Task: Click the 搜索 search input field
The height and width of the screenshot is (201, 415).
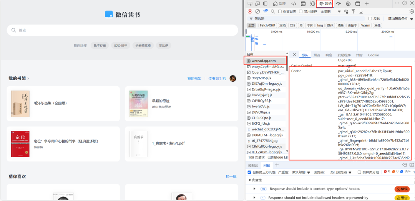Action: [122, 30]
